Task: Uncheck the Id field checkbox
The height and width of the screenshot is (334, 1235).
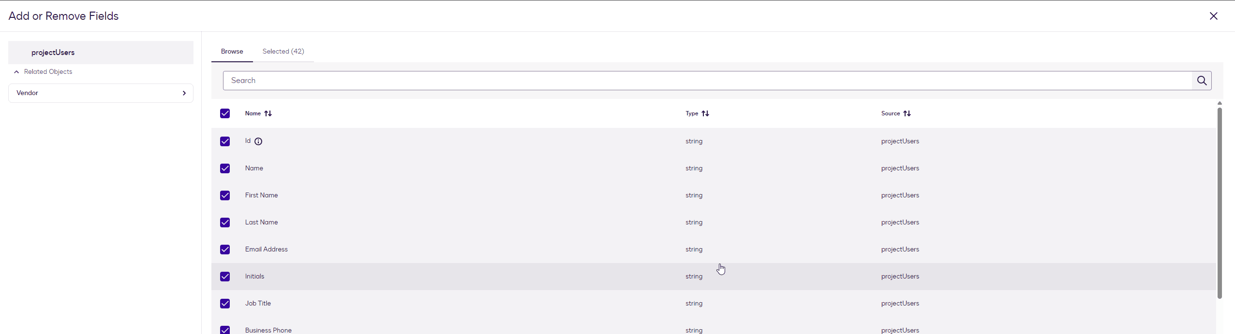Action: click(x=225, y=141)
